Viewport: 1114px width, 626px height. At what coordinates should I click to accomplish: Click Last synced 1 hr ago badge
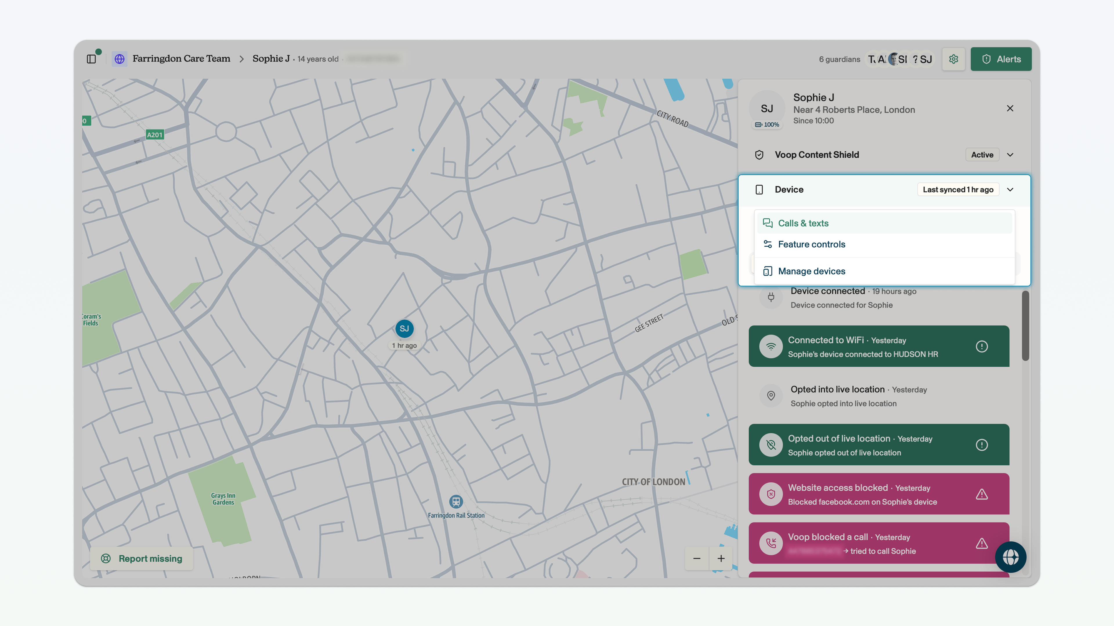tap(958, 190)
